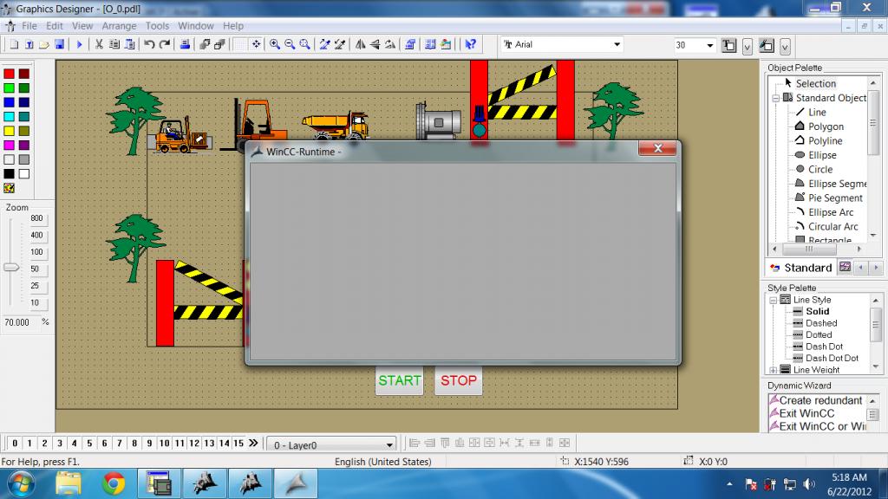Select the Ellipse object
Viewport: 888px width, 499px height.
(822, 155)
